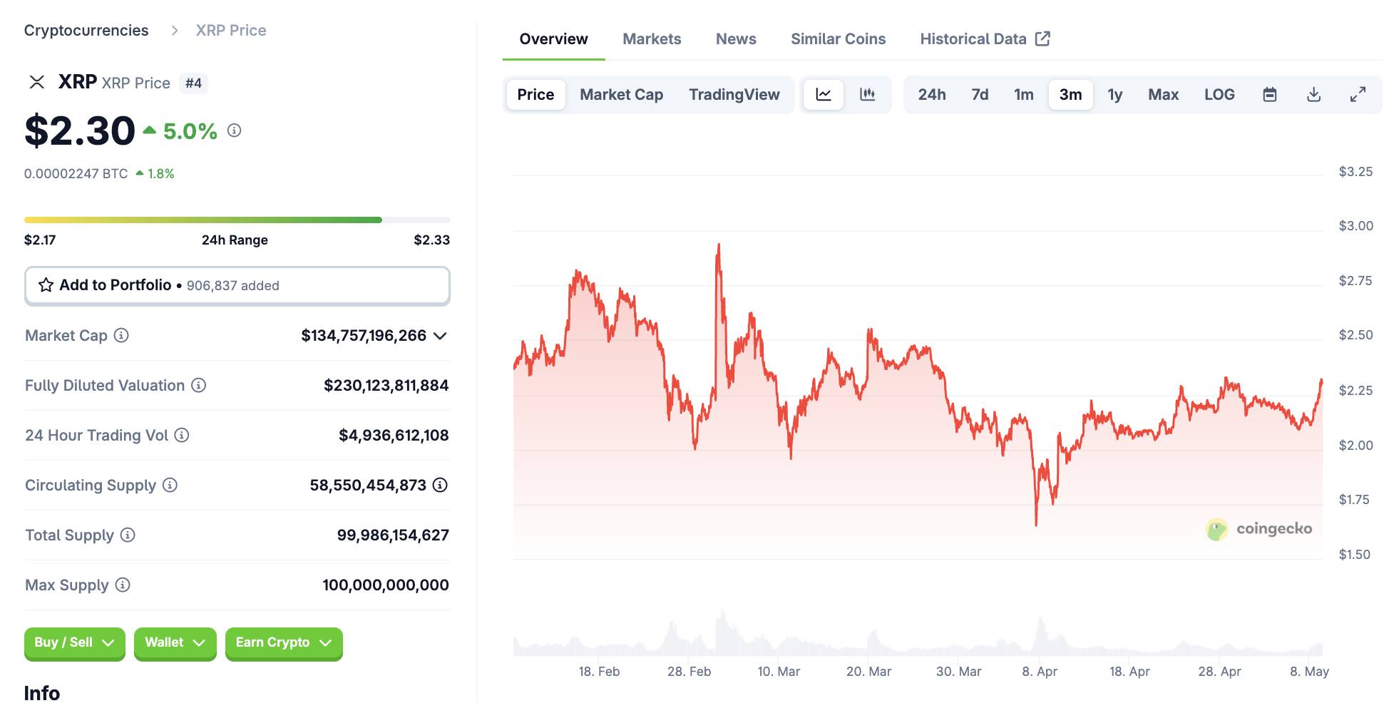Click the line chart view icon

click(824, 95)
